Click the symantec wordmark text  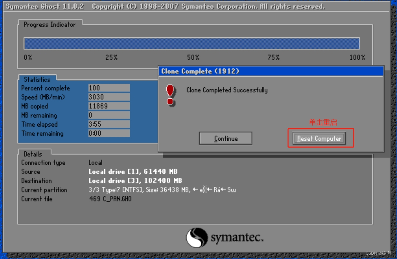pyautogui.click(x=237, y=238)
